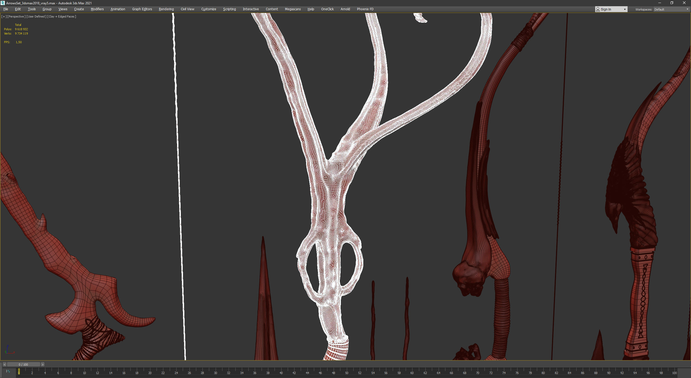
Task: Open the Megascans menu
Action: click(293, 9)
